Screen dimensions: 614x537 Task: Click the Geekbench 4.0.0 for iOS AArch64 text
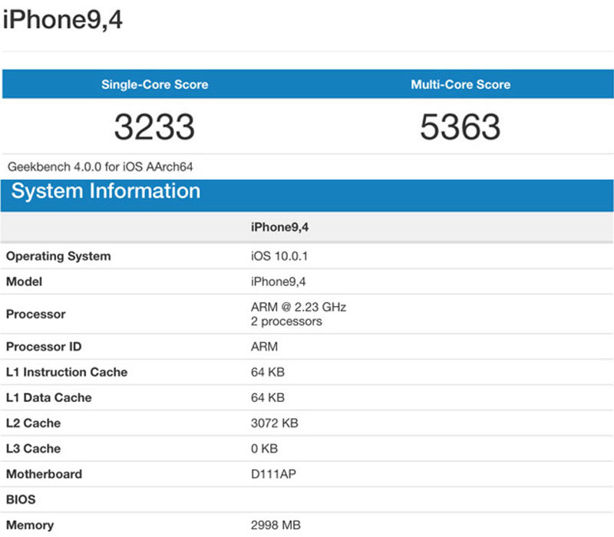point(101,167)
